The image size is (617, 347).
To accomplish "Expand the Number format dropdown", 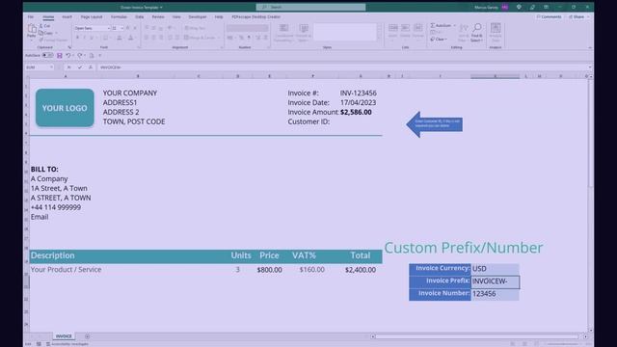I will point(248,28).
